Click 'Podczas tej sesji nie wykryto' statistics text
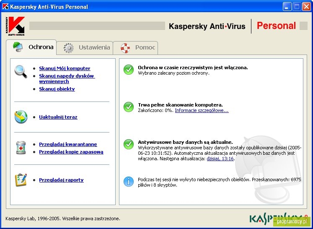Screen dimensions: 313x229 click(x=220, y=182)
